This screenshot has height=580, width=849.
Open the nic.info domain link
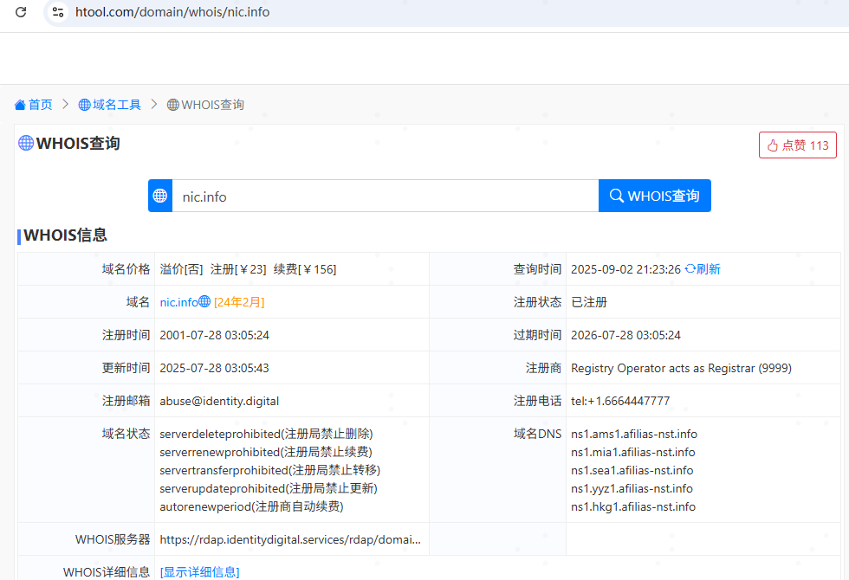pyautogui.click(x=178, y=302)
